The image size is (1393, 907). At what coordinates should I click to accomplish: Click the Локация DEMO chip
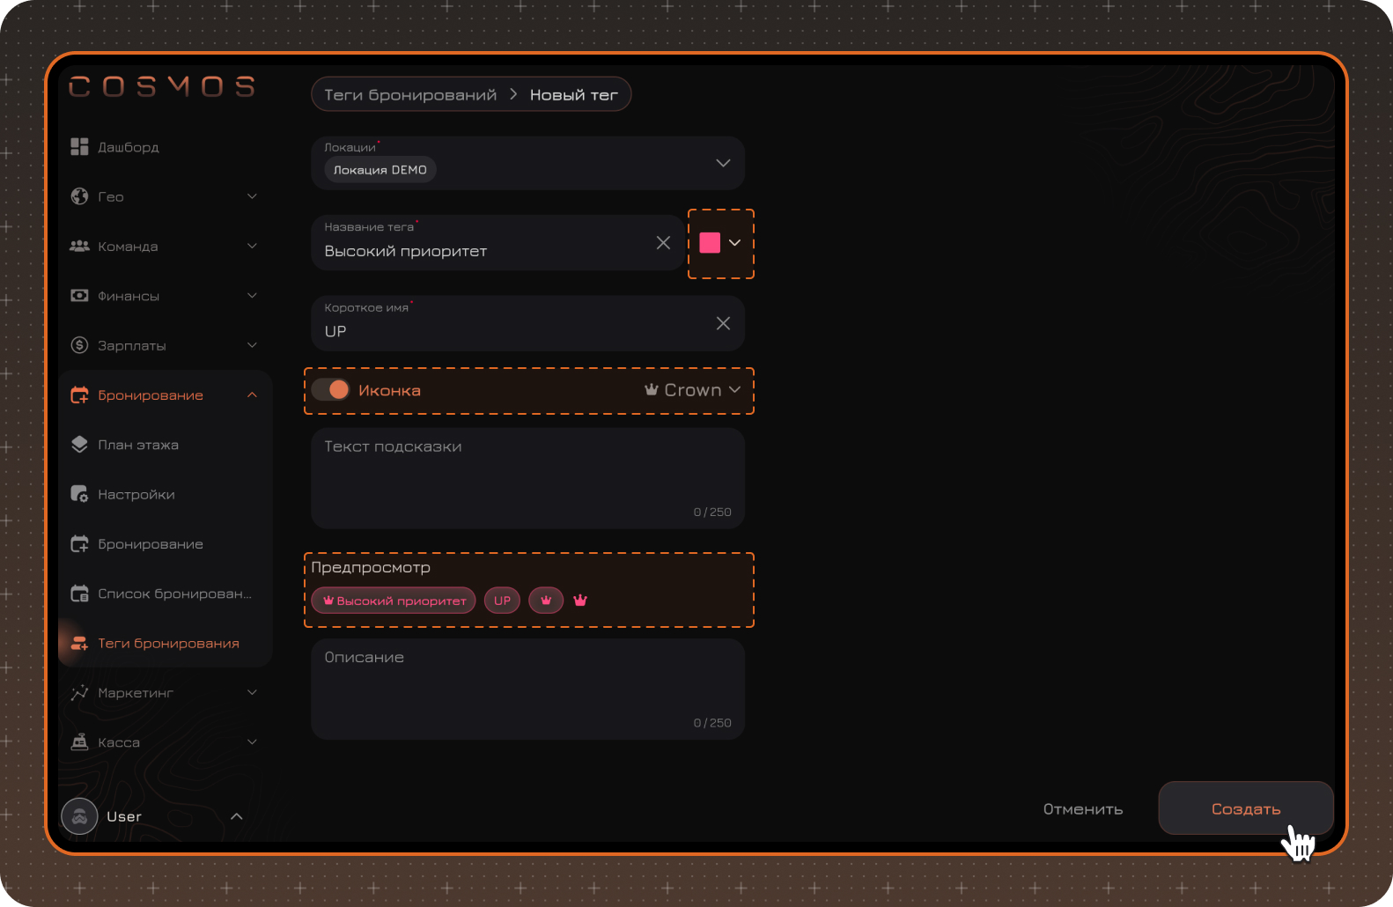coord(380,170)
